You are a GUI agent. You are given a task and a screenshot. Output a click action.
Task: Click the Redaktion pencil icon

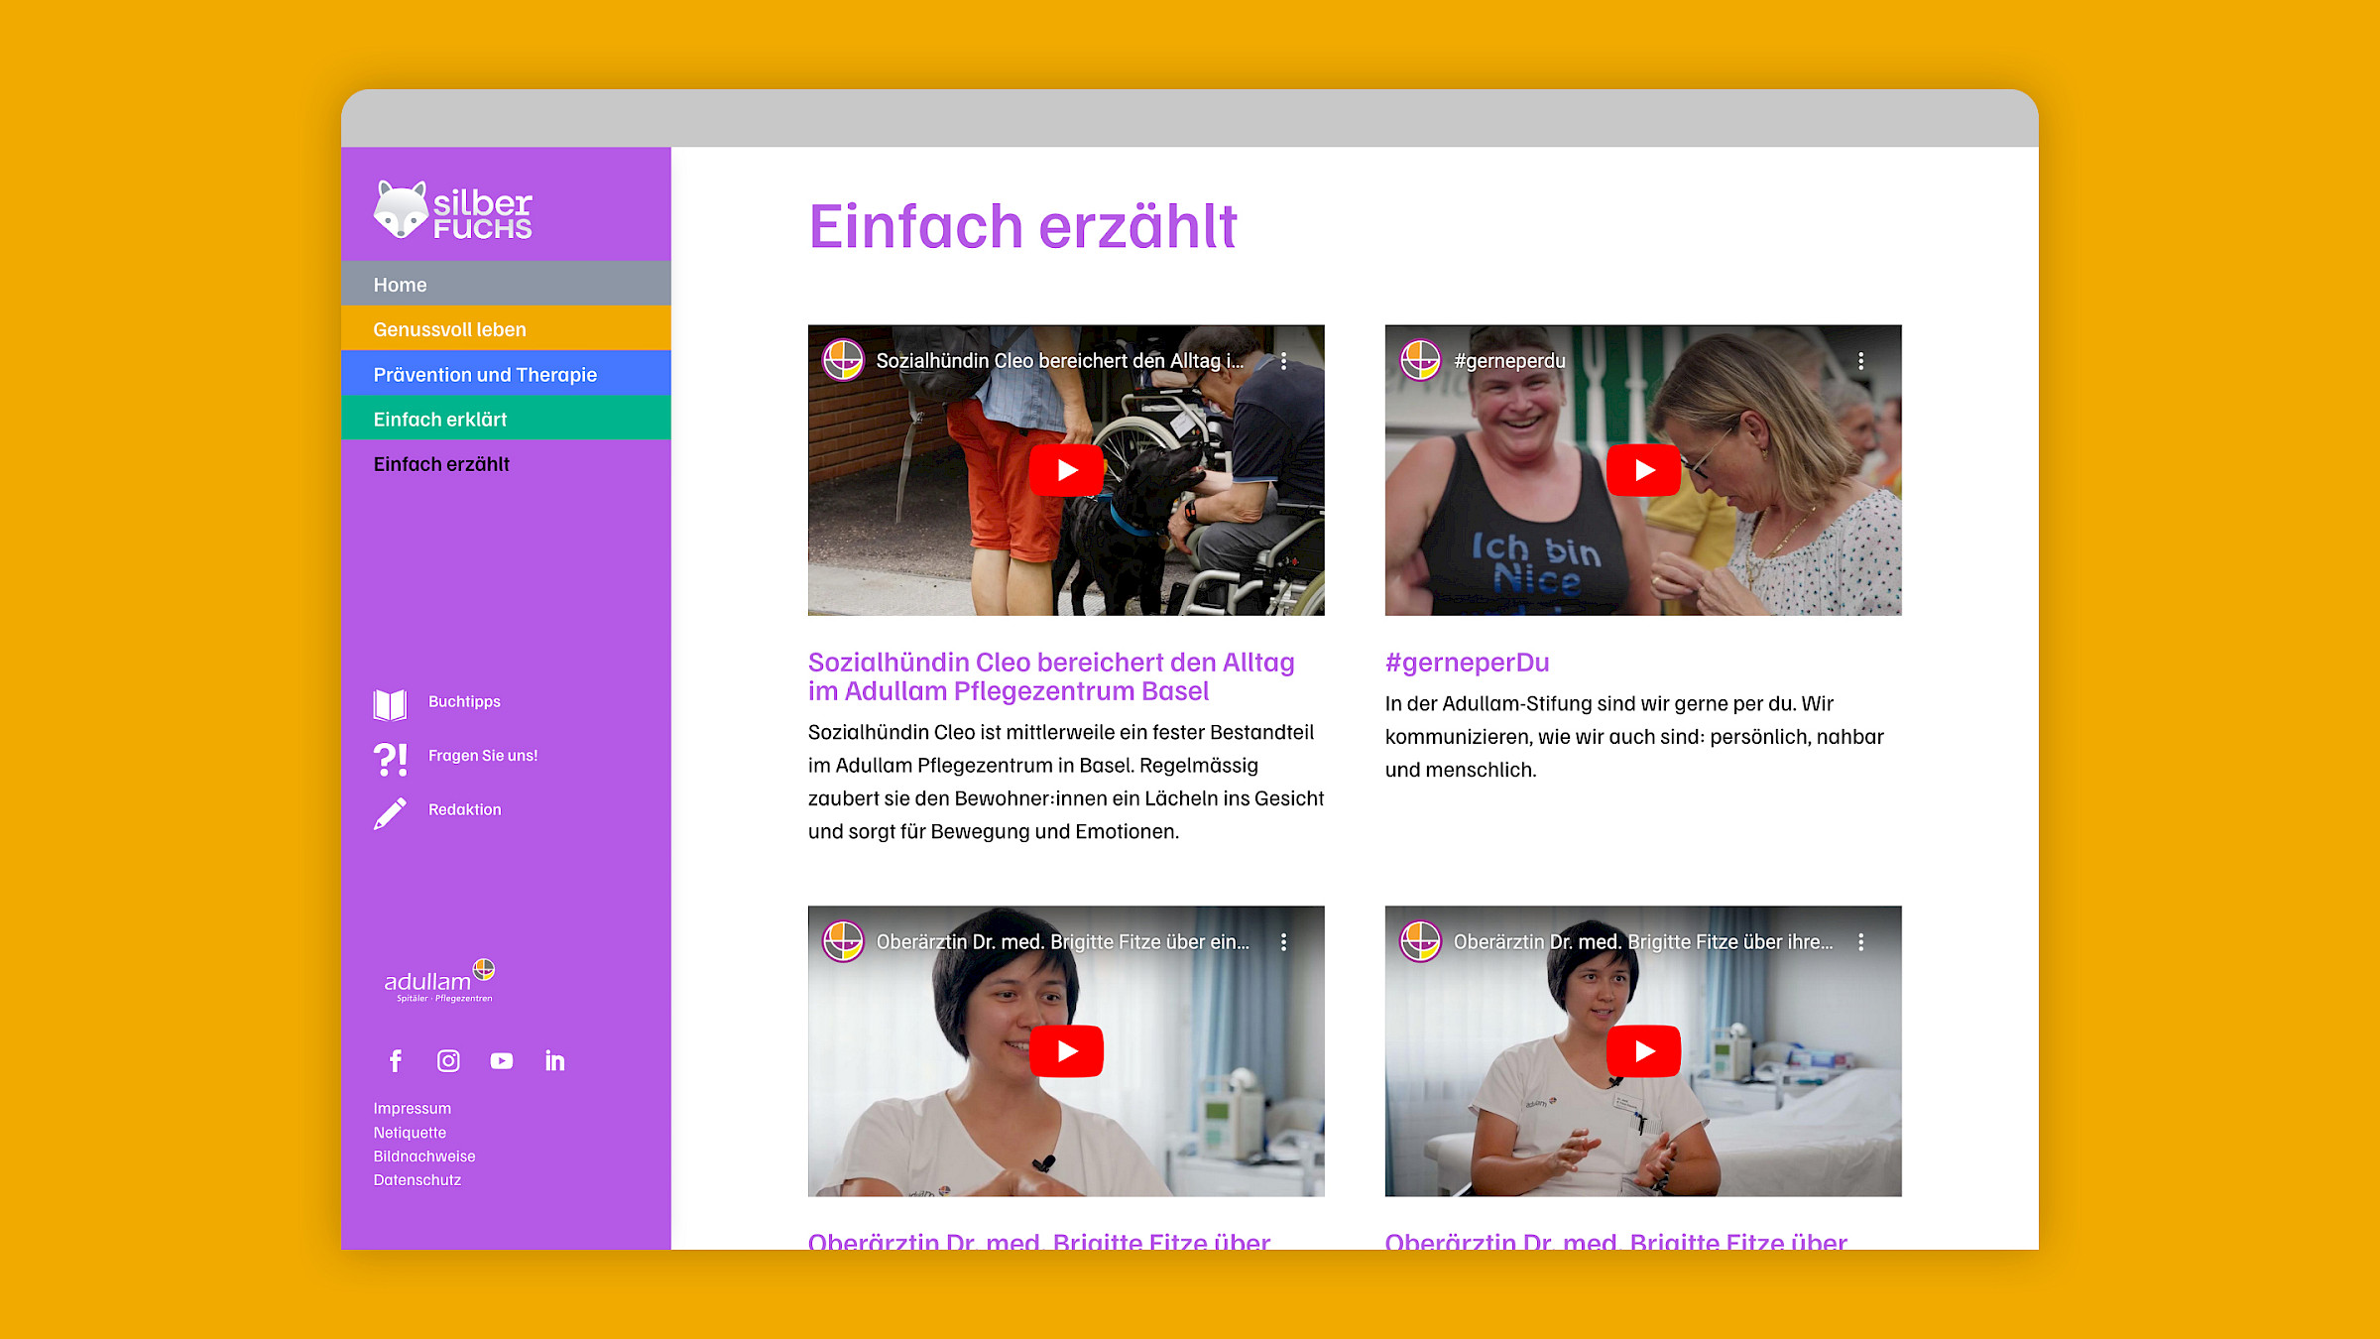coord(390,812)
